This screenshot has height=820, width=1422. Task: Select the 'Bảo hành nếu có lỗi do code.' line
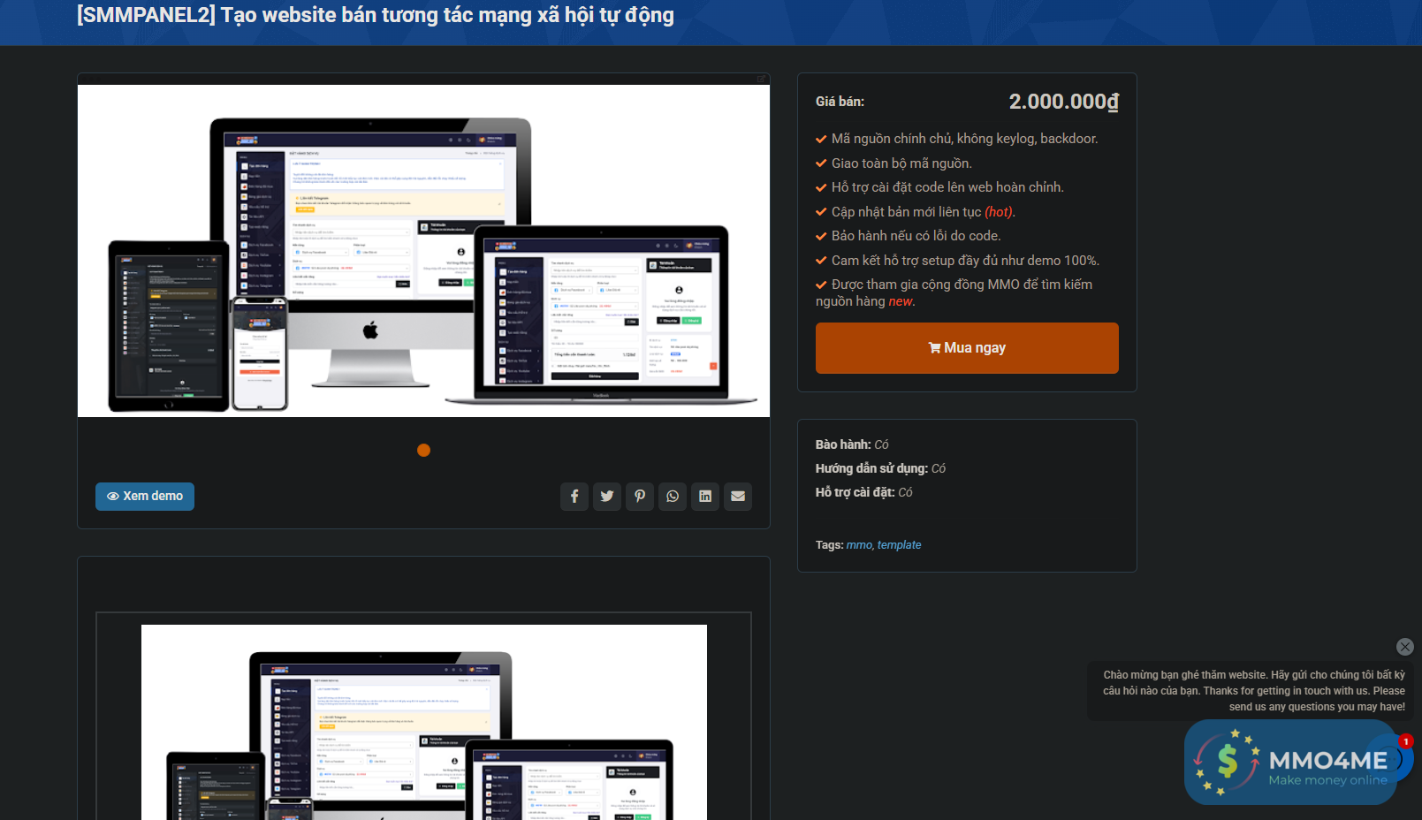click(x=916, y=236)
